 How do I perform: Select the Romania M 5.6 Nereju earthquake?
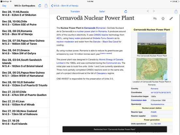[x=25, y=33]
